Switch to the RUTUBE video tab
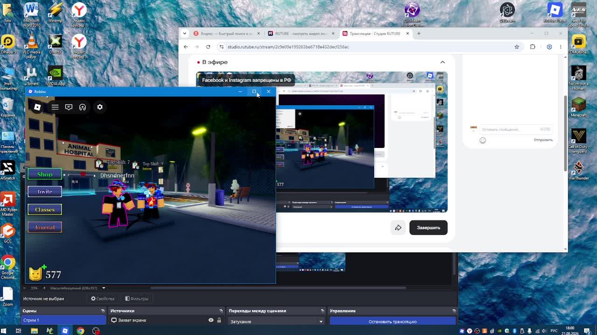597x335 pixels. pos(301,33)
